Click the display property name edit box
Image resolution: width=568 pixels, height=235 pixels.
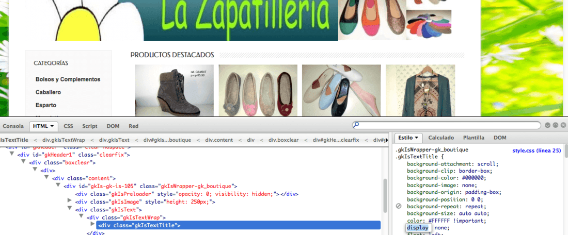click(419, 228)
